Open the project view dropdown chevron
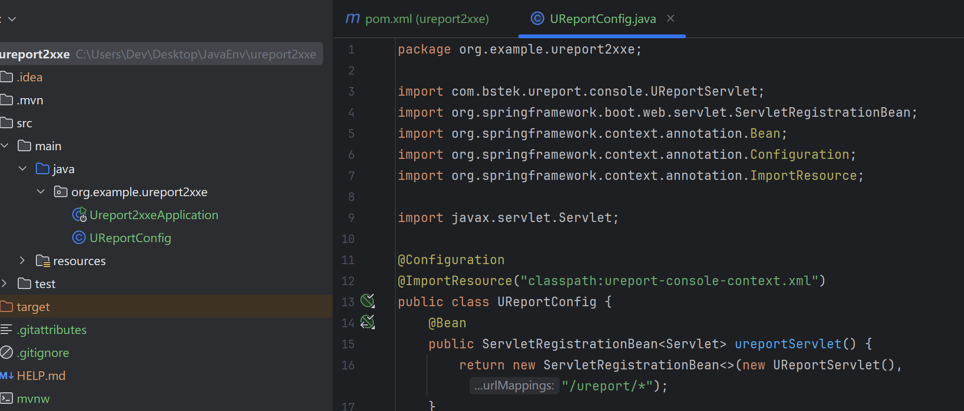Screen dimensions: 964x411 12,19
